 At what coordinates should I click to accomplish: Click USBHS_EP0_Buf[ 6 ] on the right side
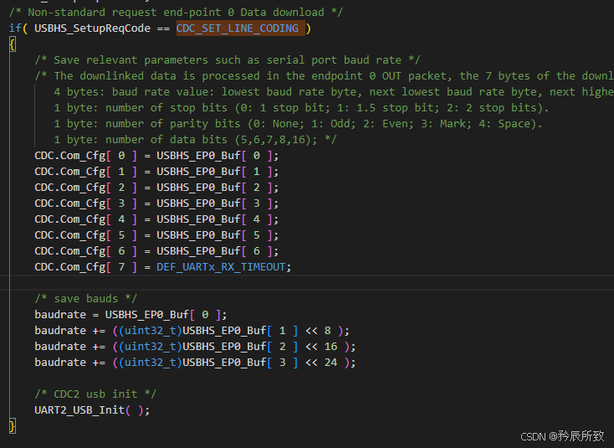coord(215,251)
